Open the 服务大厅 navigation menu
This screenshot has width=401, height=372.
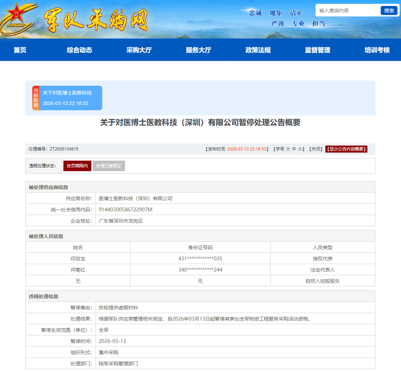pos(197,50)
